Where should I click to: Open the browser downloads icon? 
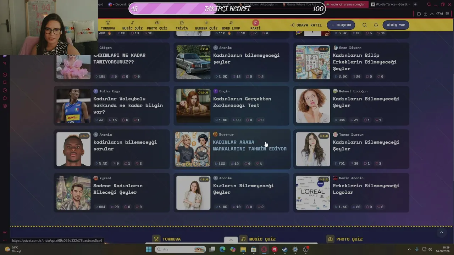[432, 14]
